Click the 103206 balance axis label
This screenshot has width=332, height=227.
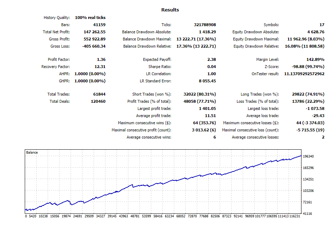(308, 190)
